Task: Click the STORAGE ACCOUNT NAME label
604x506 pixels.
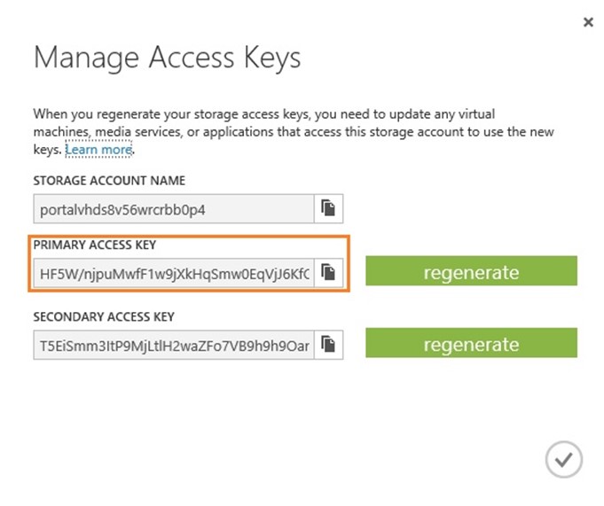Action: 109,181
